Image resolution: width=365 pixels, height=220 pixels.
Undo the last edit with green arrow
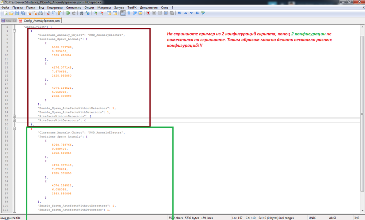coord(68,13)
